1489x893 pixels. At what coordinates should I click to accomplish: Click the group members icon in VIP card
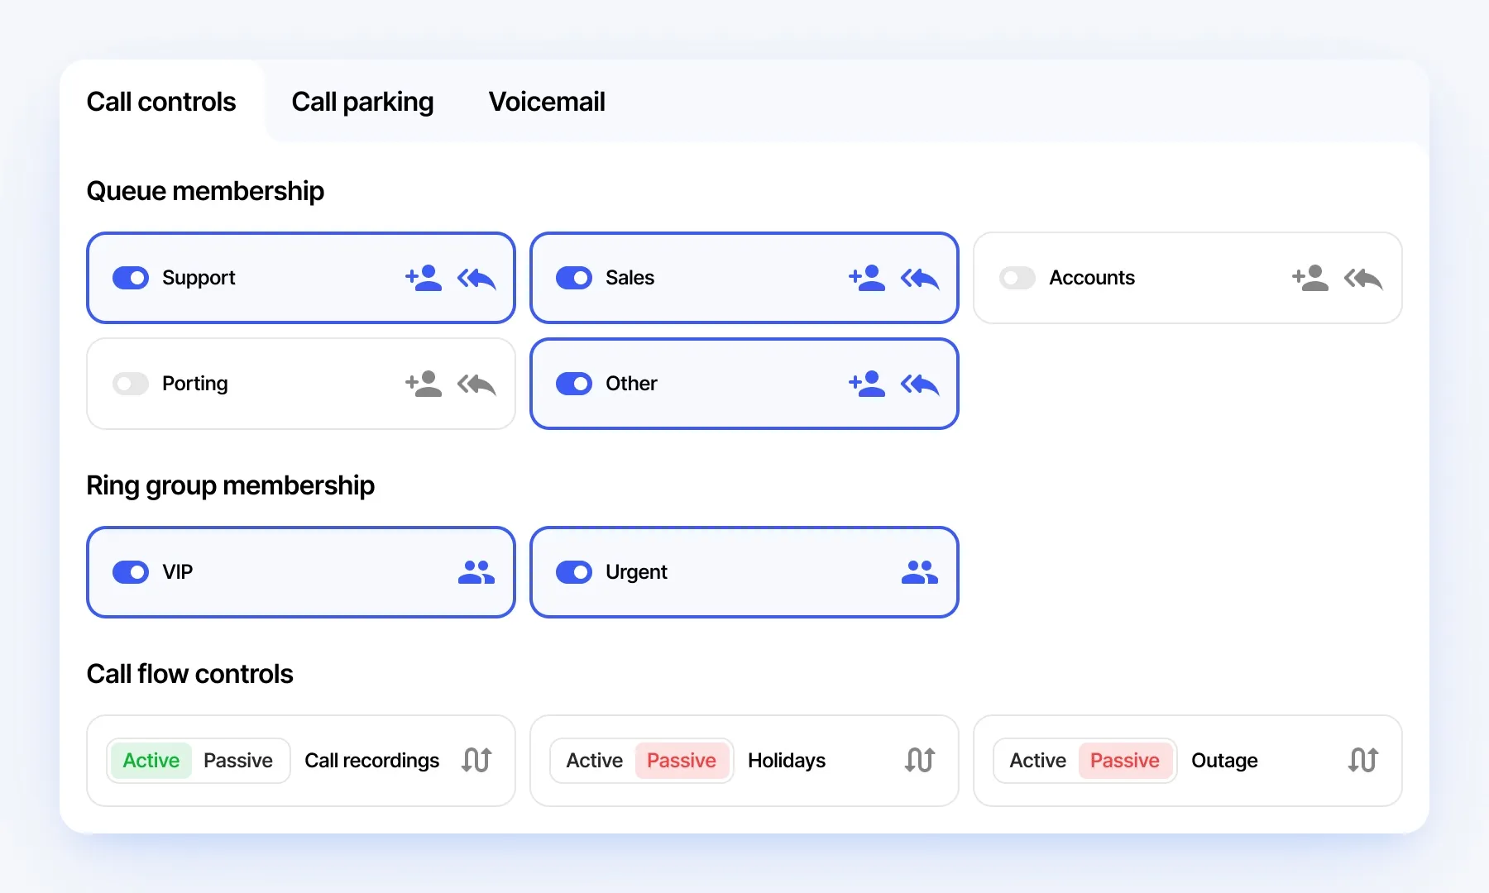(x=476, y=572)
